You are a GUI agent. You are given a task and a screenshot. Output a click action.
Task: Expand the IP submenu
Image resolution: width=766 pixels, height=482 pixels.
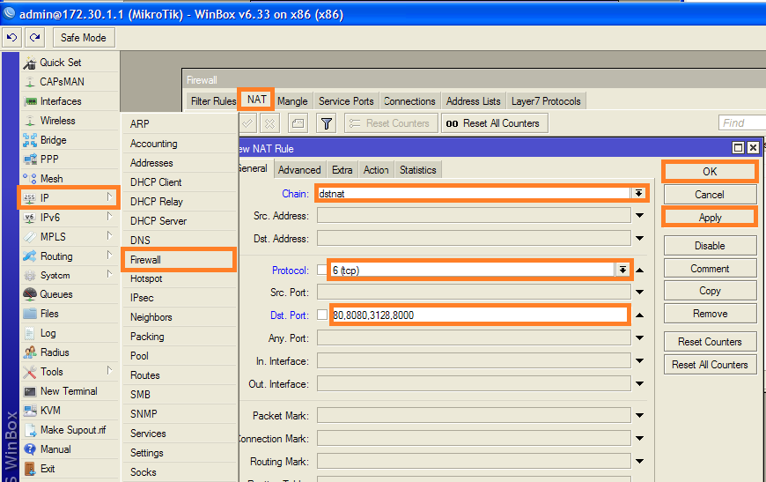[x=109, y=197]
